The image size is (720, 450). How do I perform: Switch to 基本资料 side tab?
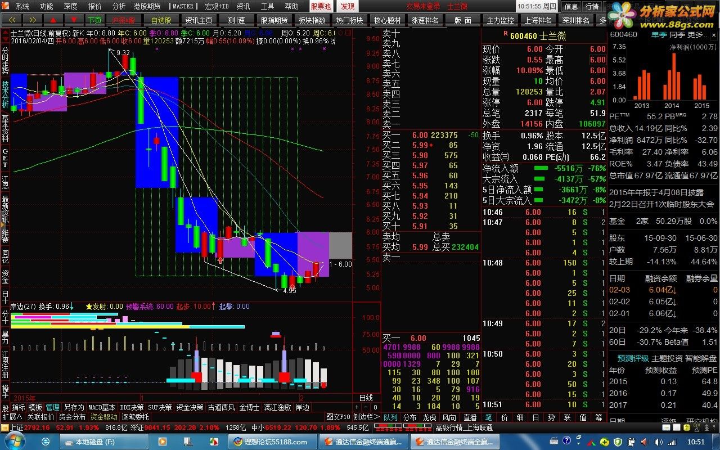[x=5, y=128]
